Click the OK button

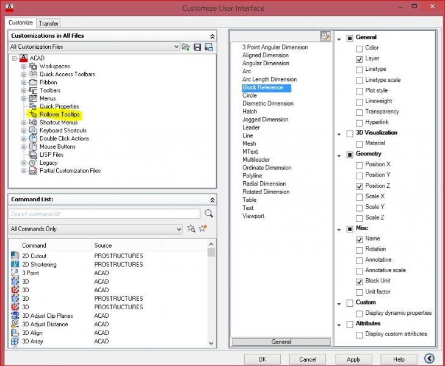click(x=262, y=359)
